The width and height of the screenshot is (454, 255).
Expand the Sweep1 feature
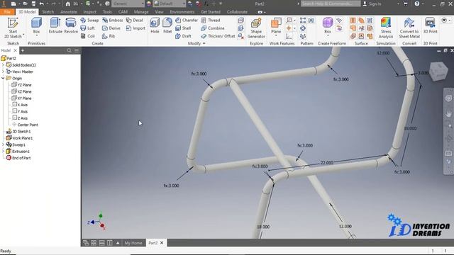[3, 144]
